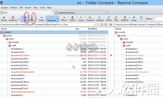Toggle the Structure compare button
This screenshot has width=163, height=98.
[x=52, y=19]
